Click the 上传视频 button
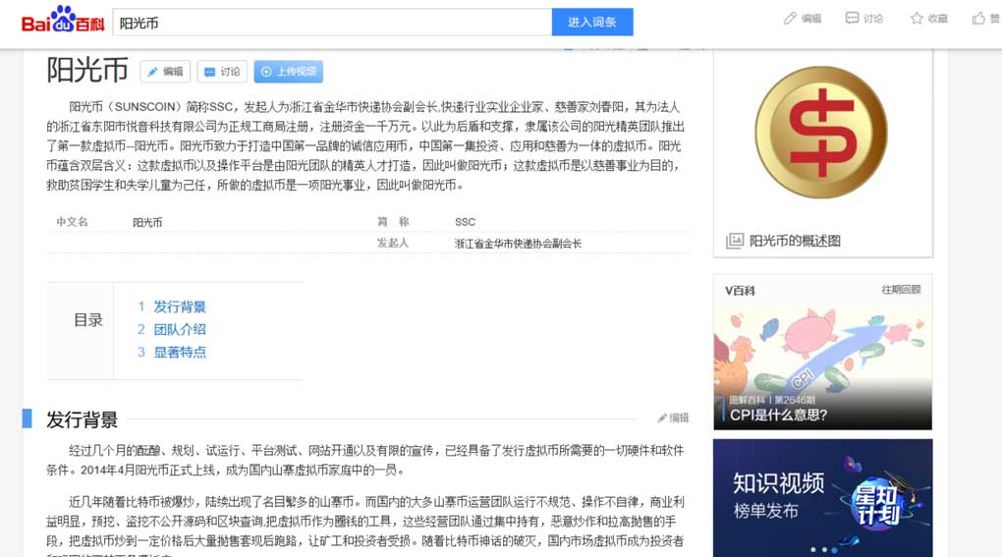Screen dimensions: 1002x557 click(288, 72)
